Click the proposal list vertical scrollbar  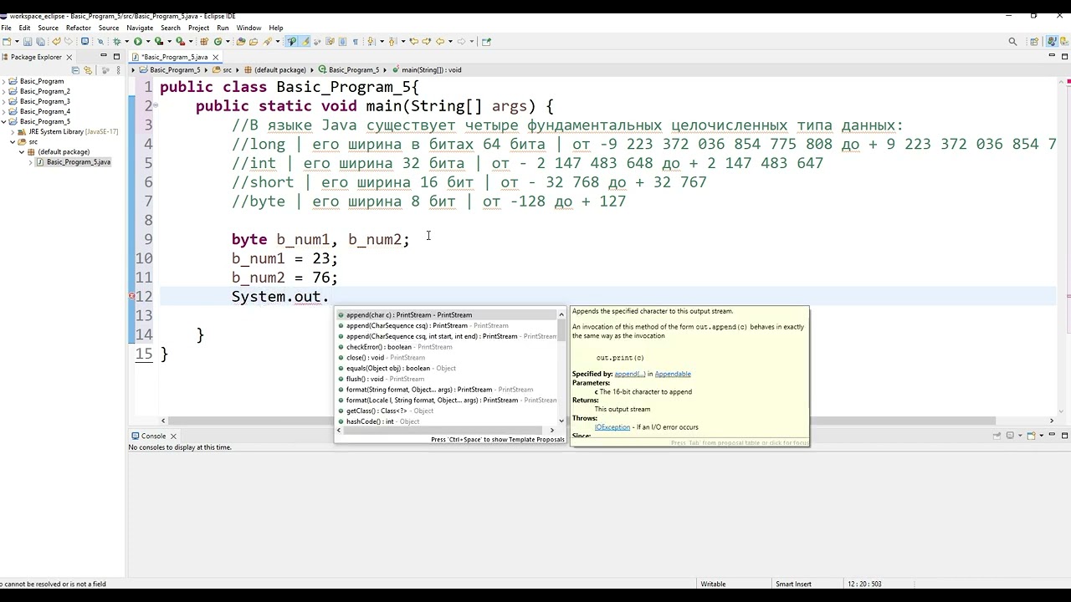click(x=561, y=368)
